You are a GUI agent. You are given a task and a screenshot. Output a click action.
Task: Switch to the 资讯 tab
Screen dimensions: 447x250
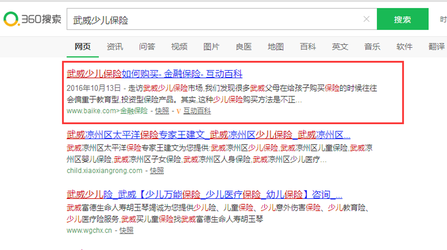click(115, 47)
